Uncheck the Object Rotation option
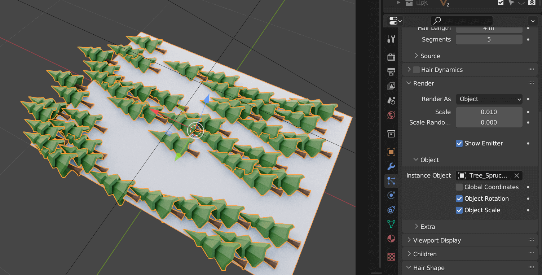The image size is (542, 275). point(459,199)
